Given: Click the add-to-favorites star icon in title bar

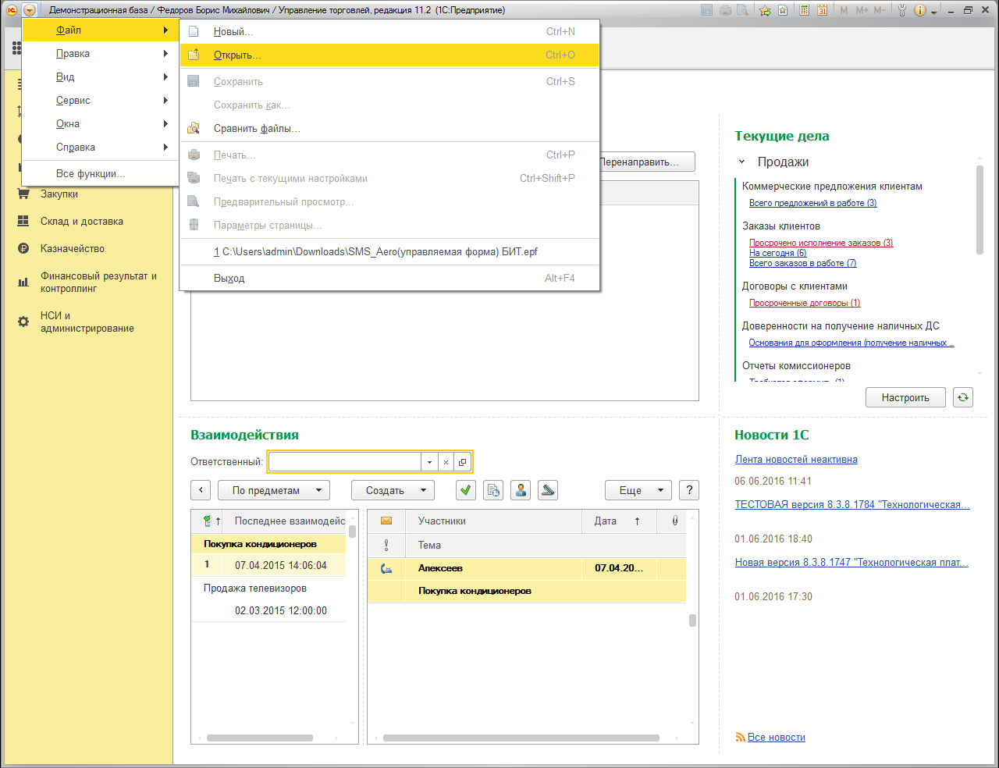Looking at the screenshot, I should click(765, 10).
